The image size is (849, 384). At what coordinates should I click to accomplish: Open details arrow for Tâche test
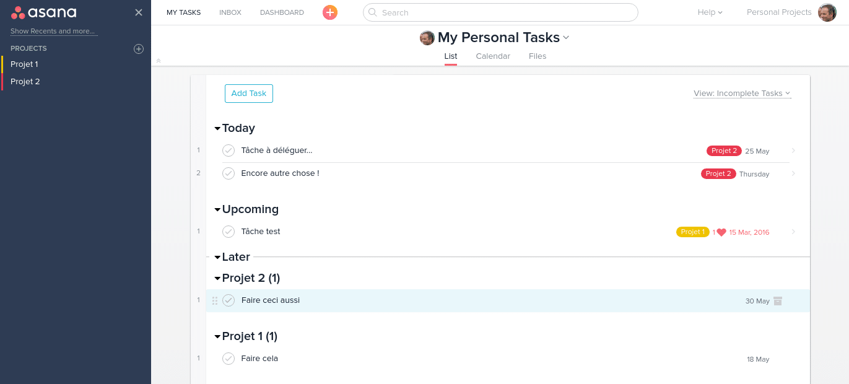click(793, 232)
